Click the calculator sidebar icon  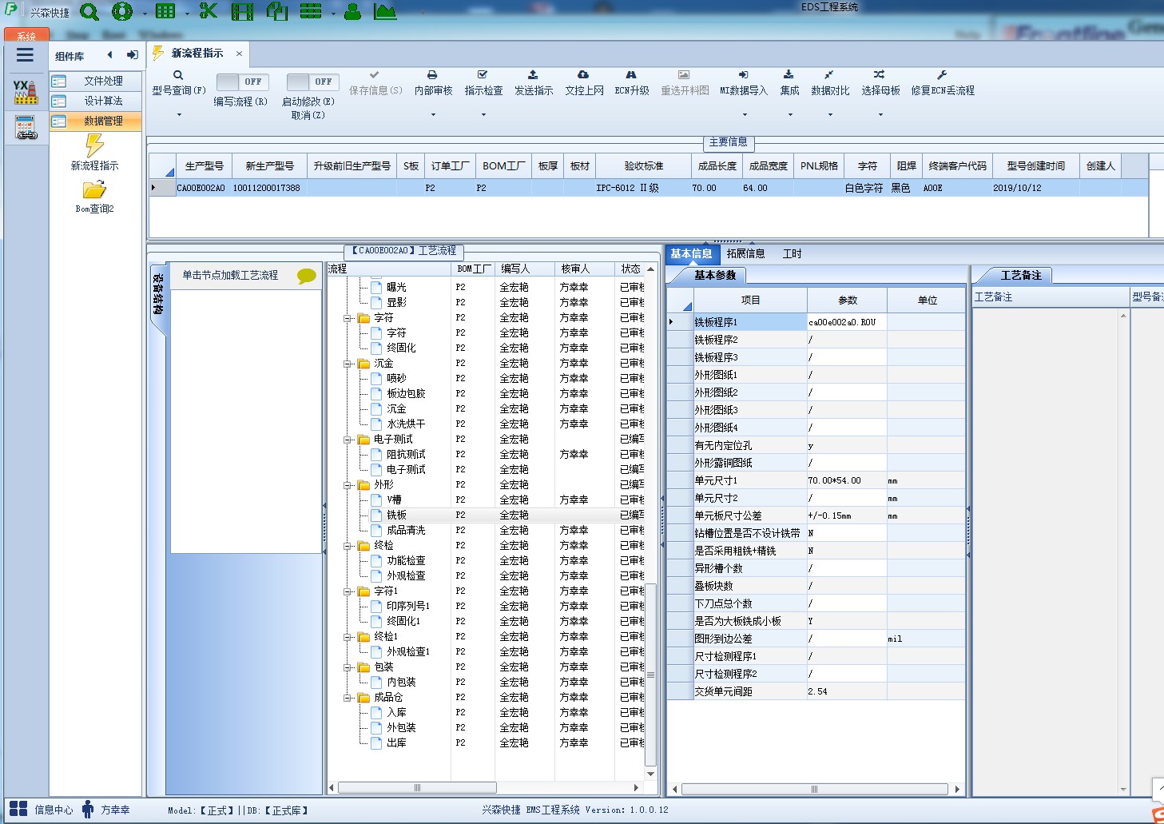point(26,127)
